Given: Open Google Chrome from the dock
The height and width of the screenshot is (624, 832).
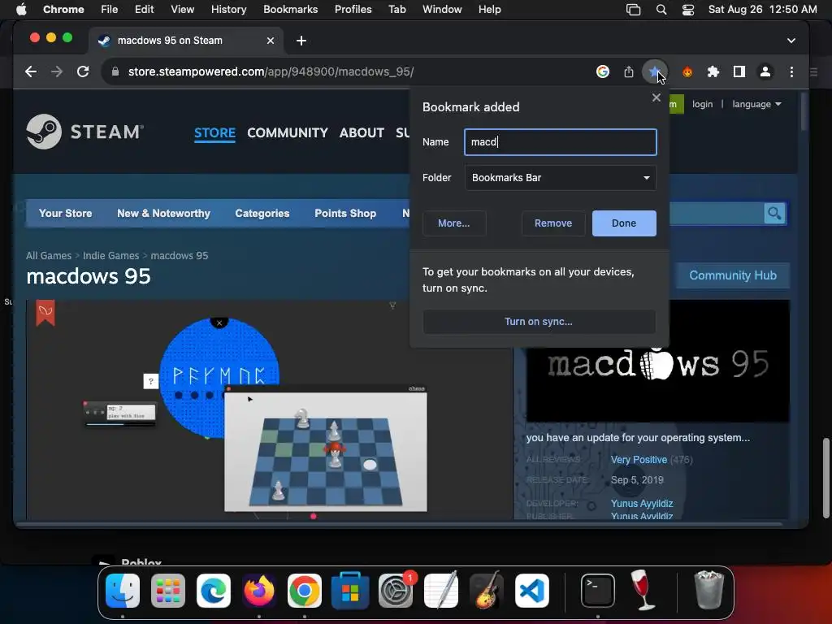Looking at the screenshot, I should (x=305, y=591).
